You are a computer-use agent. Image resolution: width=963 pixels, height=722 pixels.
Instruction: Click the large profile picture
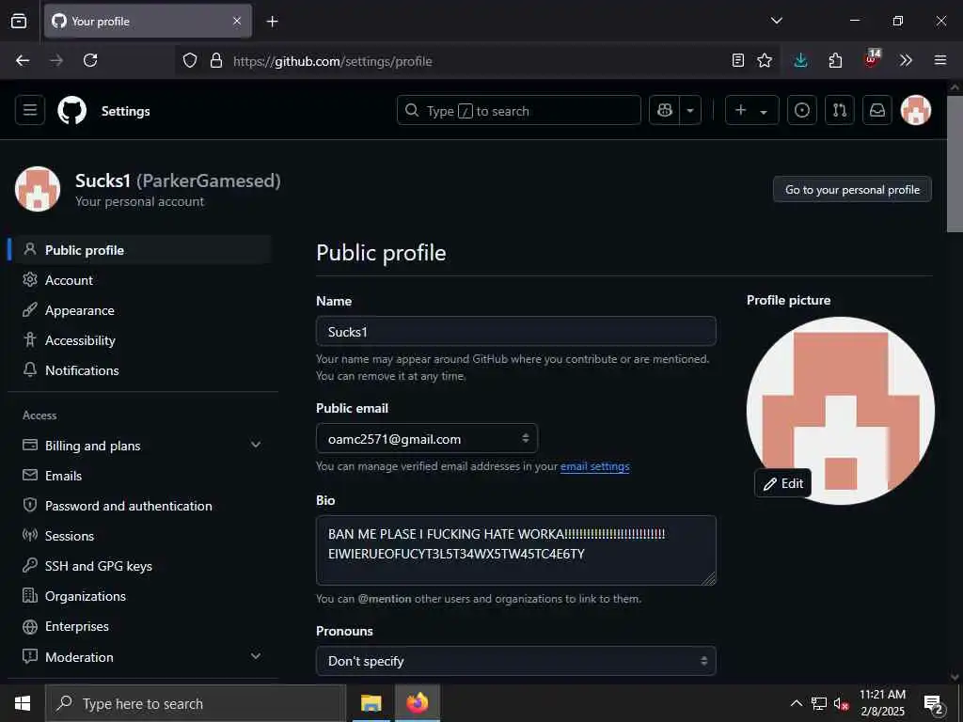pos(840,410)
